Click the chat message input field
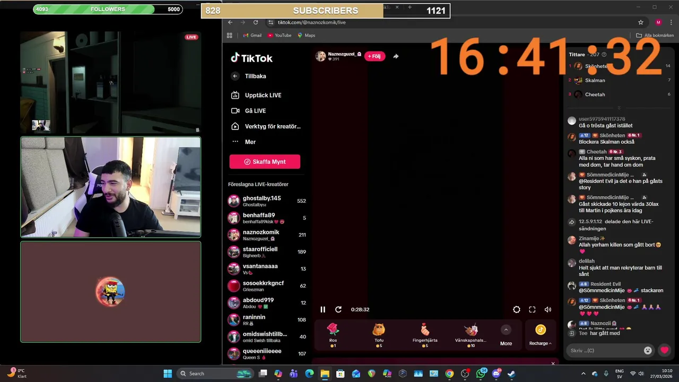 [605, 350]
